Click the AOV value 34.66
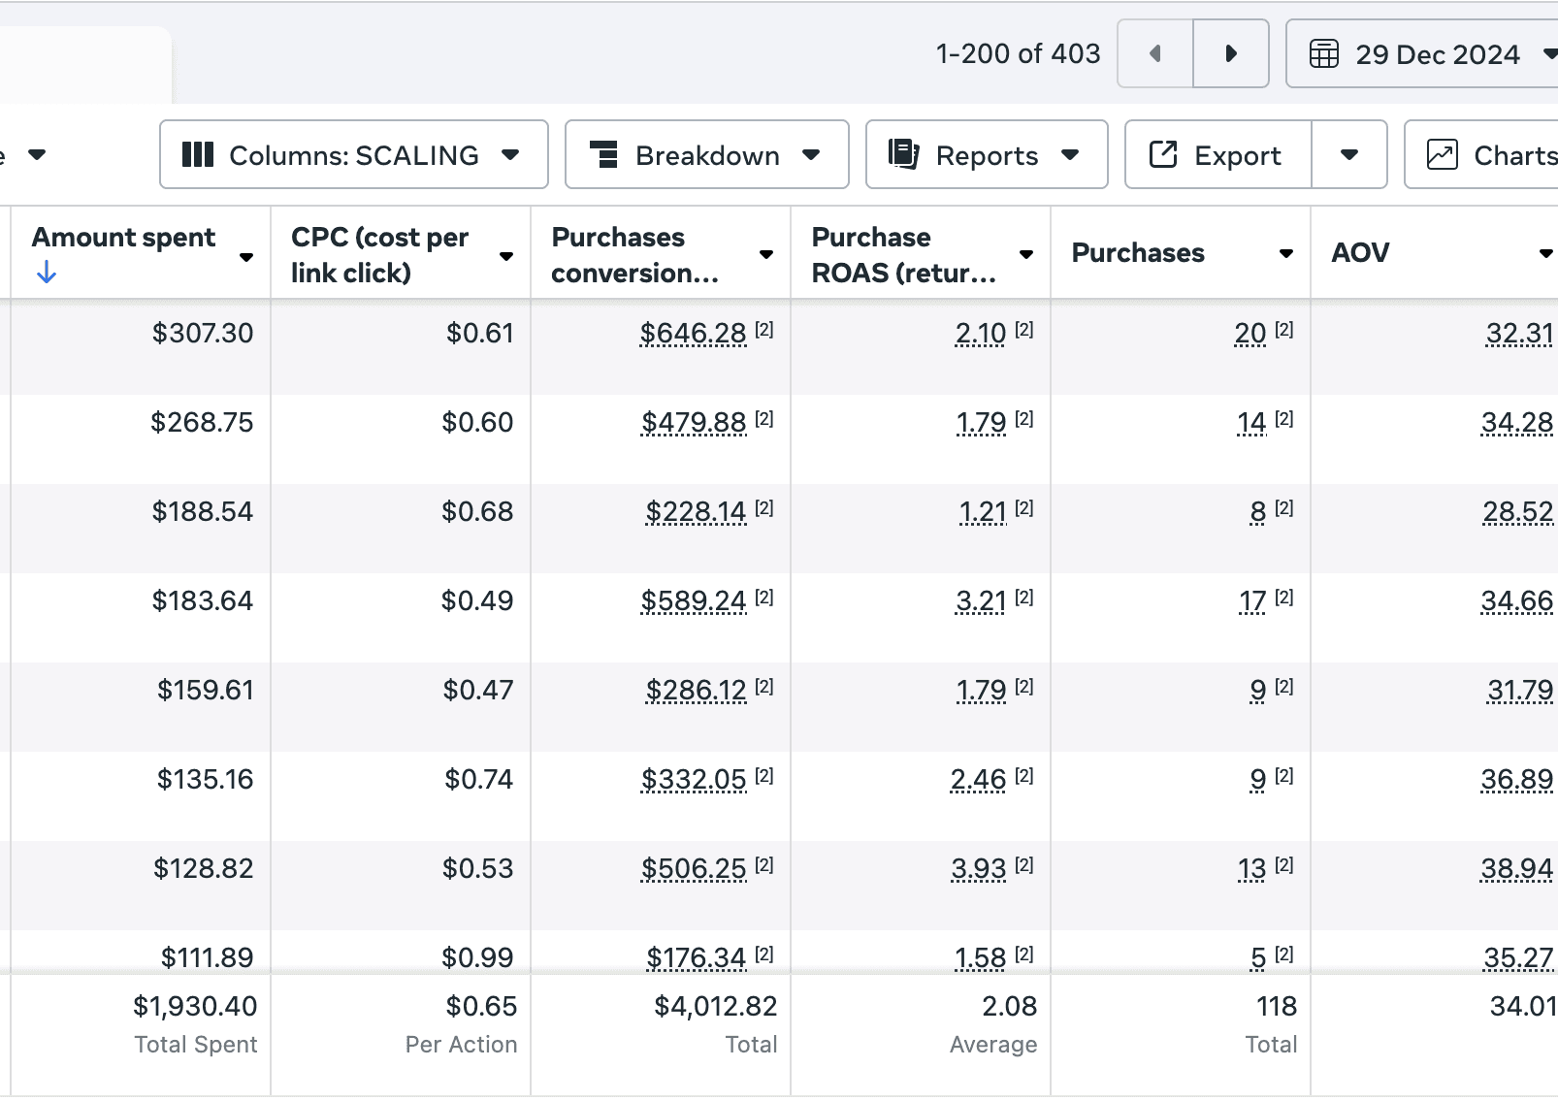 [x=1517, y=601]
